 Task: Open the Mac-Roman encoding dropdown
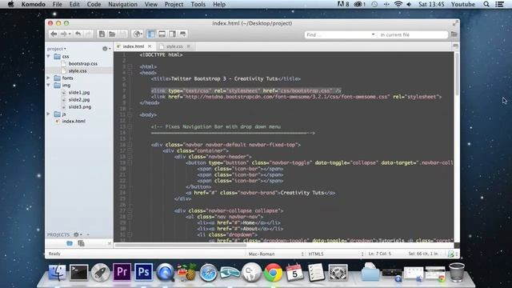(x=276, y=254)
